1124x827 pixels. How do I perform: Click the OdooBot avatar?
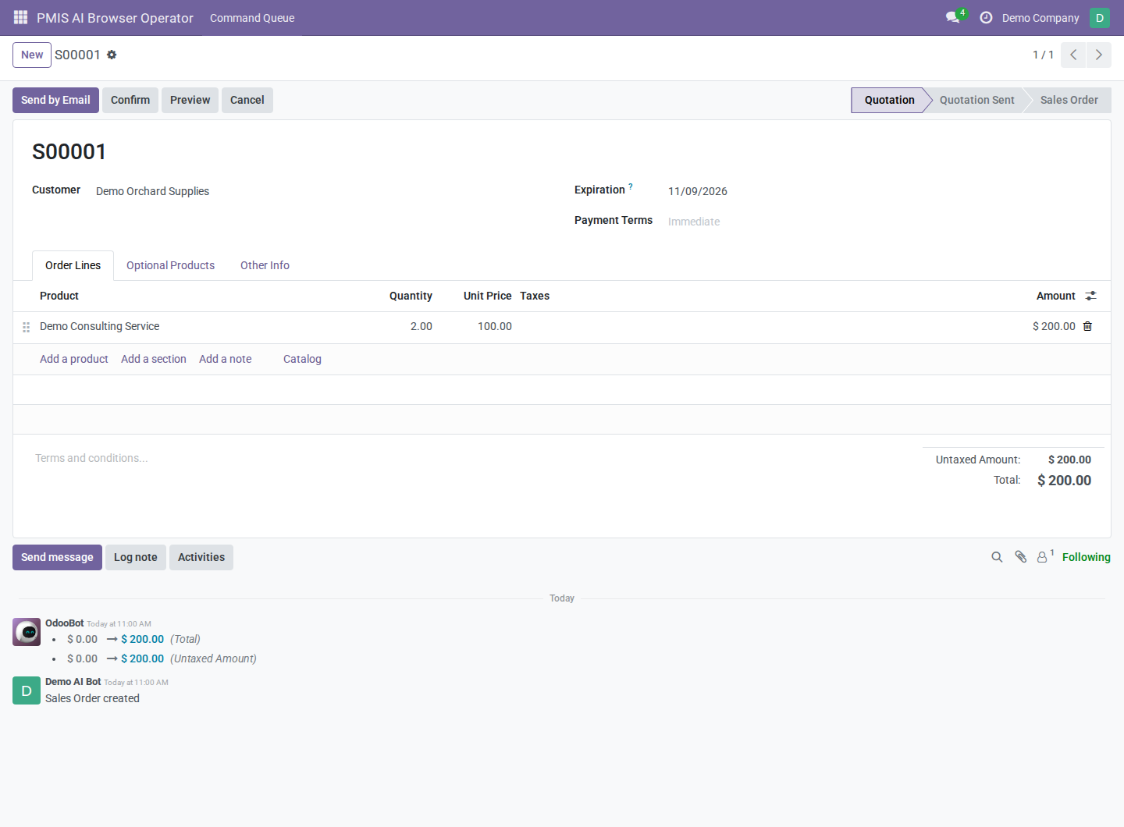point(27,632)
